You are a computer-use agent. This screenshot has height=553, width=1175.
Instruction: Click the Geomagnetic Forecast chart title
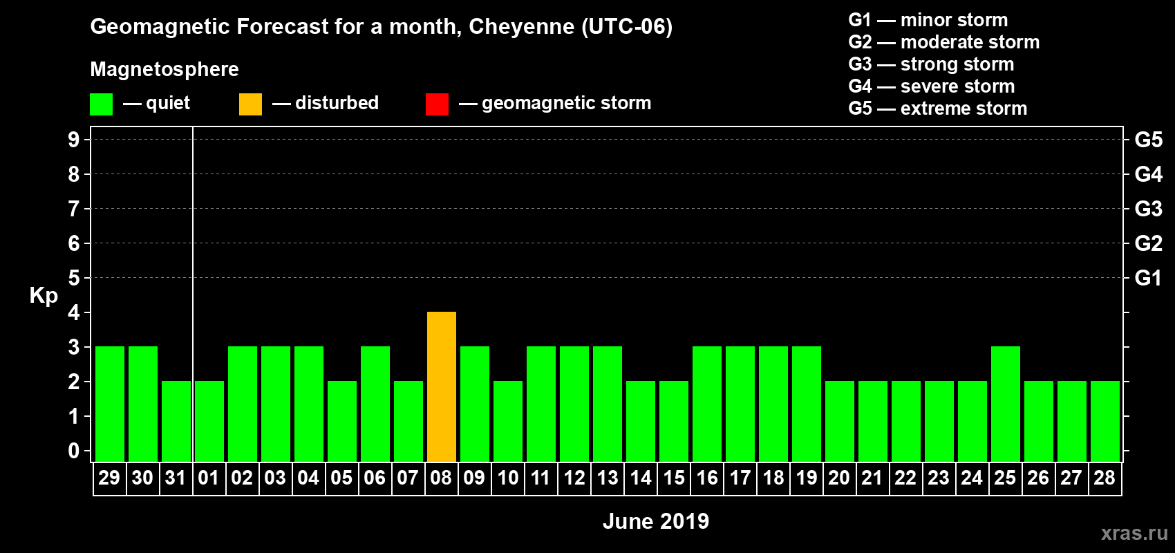tap(381, 27)
